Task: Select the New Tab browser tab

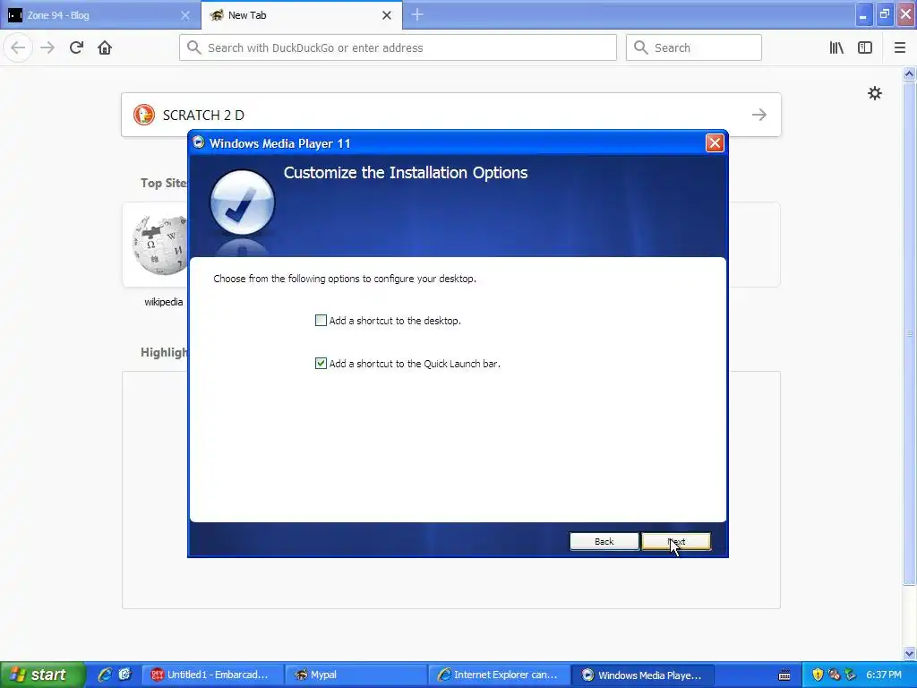Action: (301, 15)
